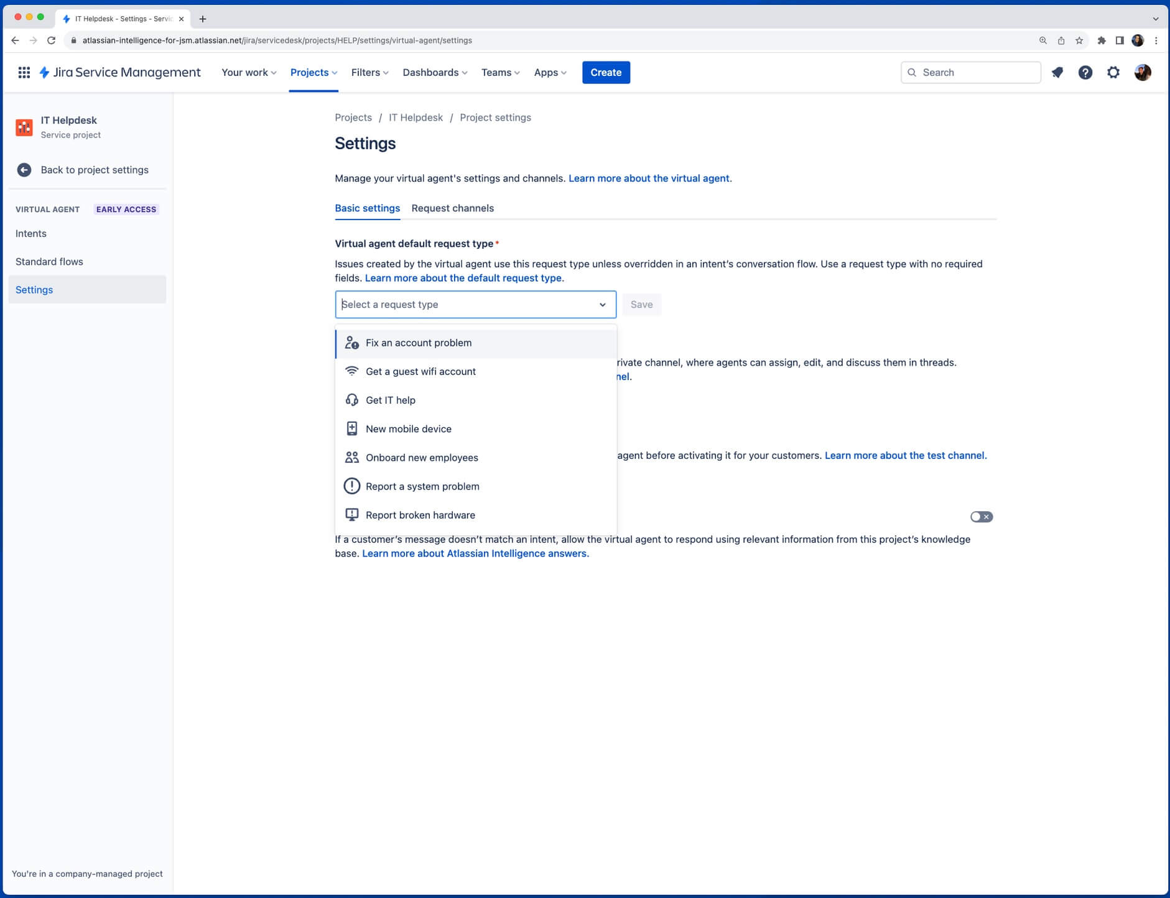Image resolution: width=1170 pixels, height=898 pixels.
Task: Enable the Atlassian Intelligence answers toggle
Action: (x=980, y=516)
